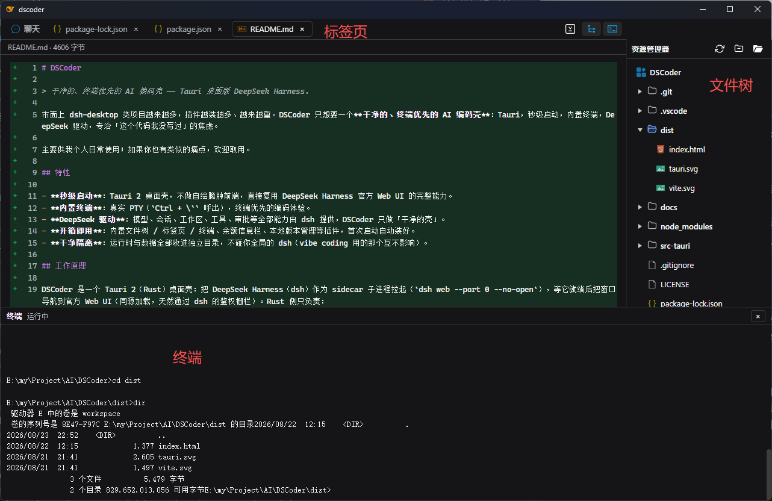Select the DSCoder root project node
The width and height of the screenshot is (772, 501).
(665, 72)
